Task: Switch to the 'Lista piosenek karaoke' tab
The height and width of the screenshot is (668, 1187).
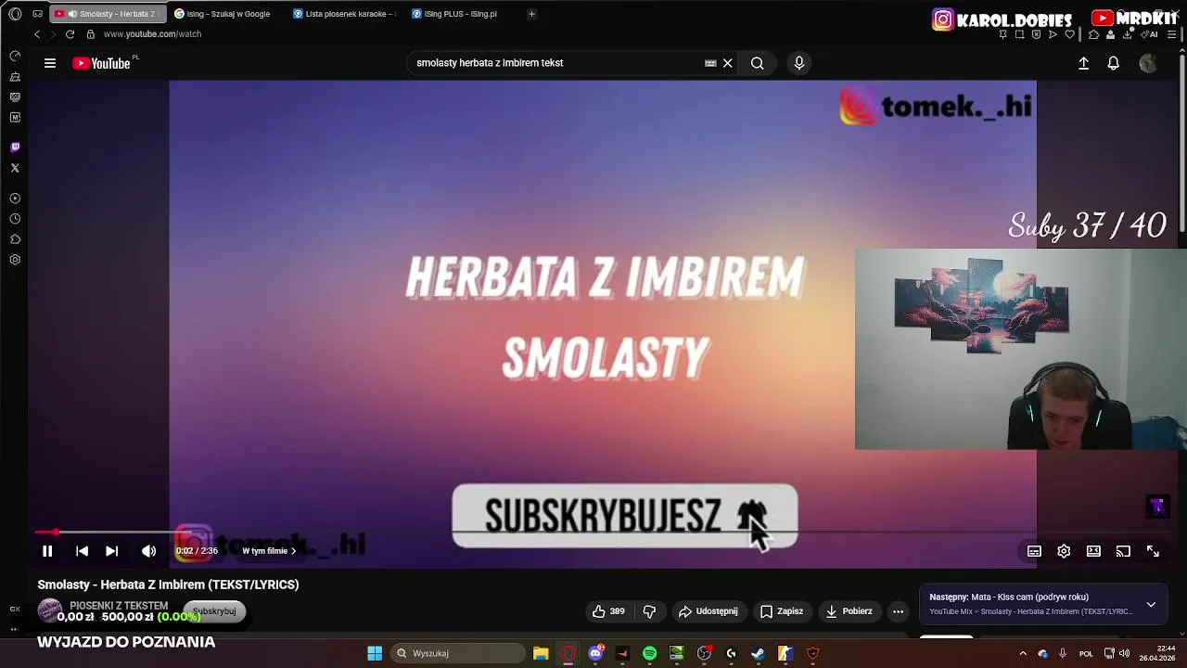Action: coord(345,14)
